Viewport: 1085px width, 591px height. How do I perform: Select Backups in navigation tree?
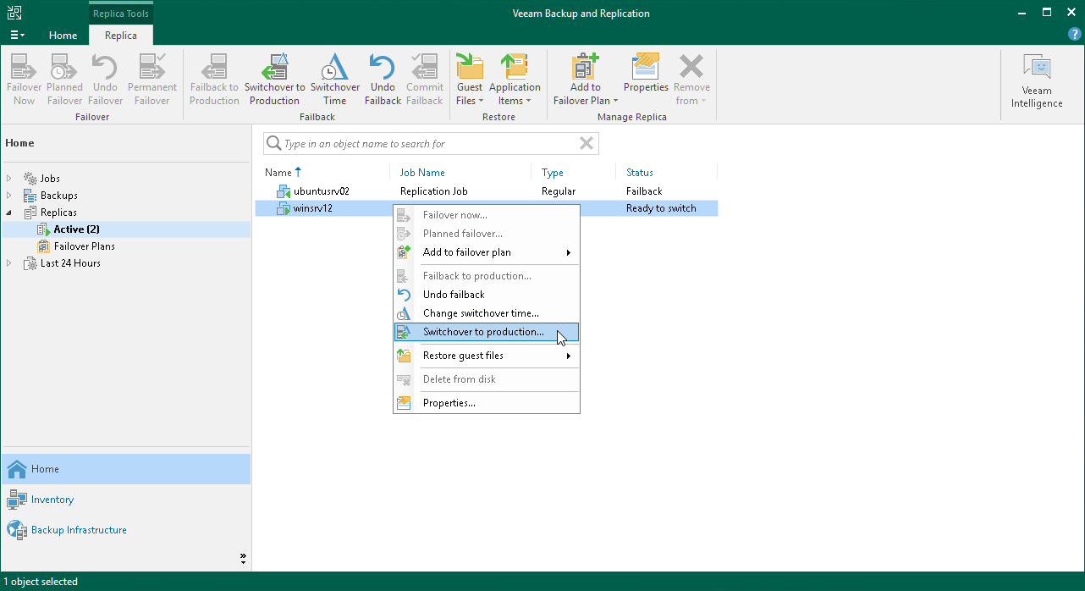coord(58,196)
